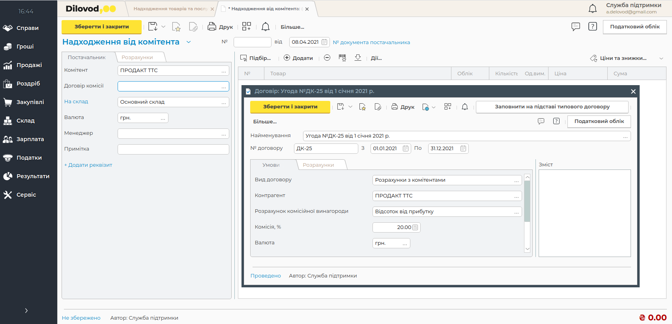Click the favorite star document icon in dialog
This screenshot has width=672, height=324.
[362, 107]
